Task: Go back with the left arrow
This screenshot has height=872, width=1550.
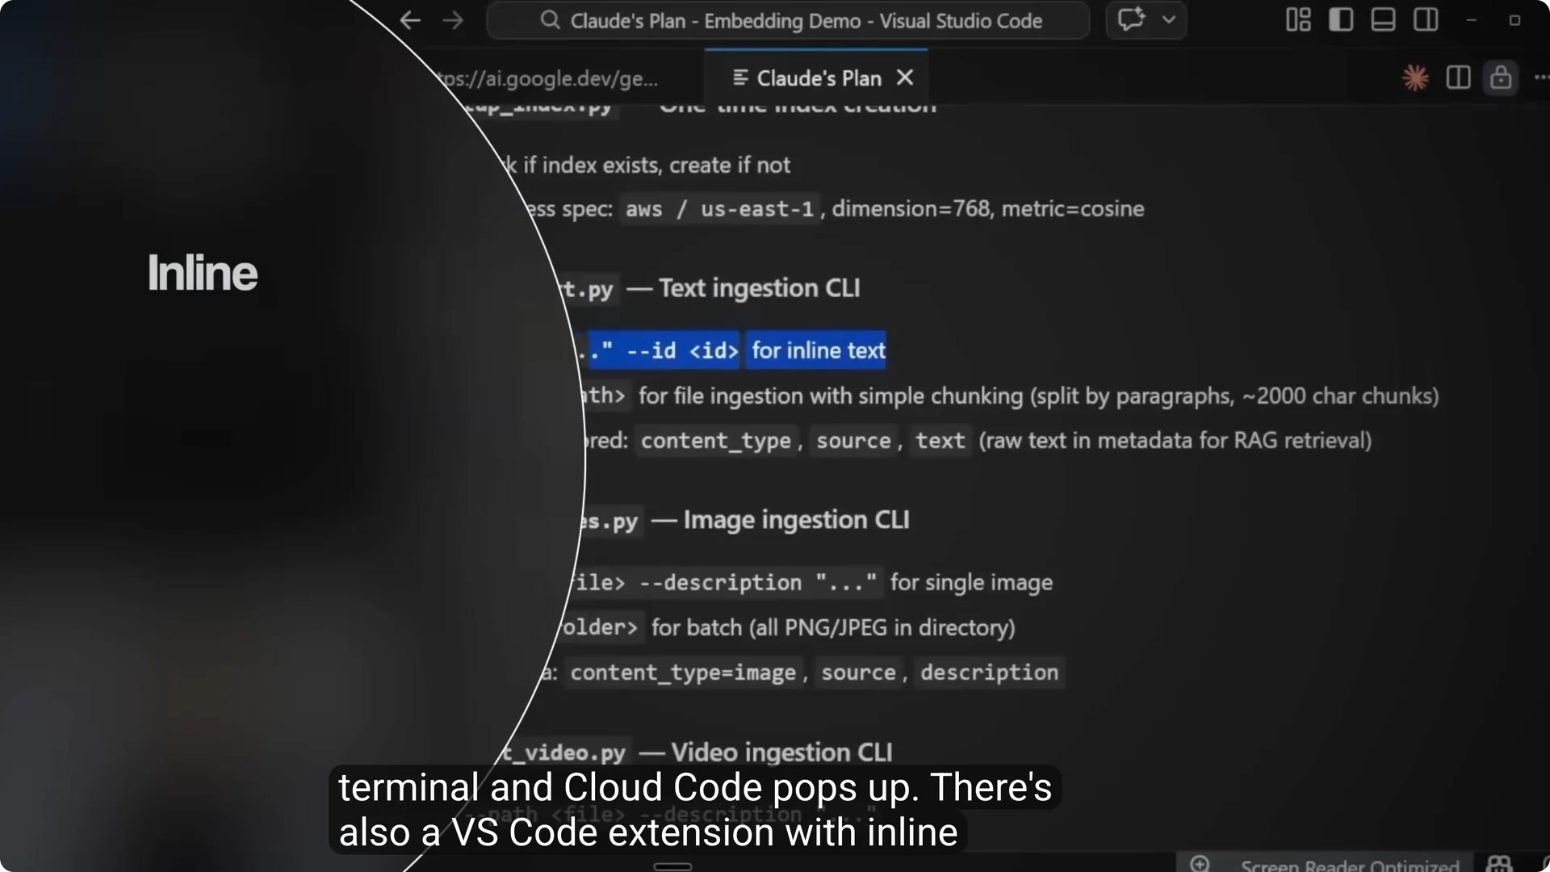Action: tap(410, 20)
